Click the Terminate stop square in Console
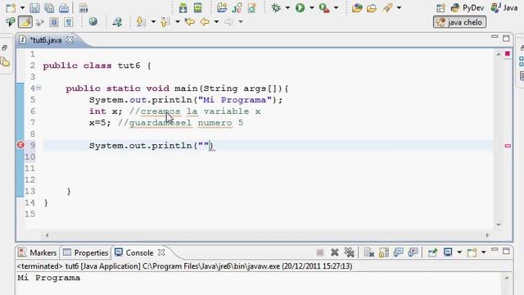The height and width of the screenshot is (295, 524). tap(320, 252)
